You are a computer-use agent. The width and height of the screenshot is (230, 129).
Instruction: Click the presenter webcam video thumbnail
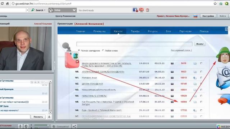click(x=26, y=48)
